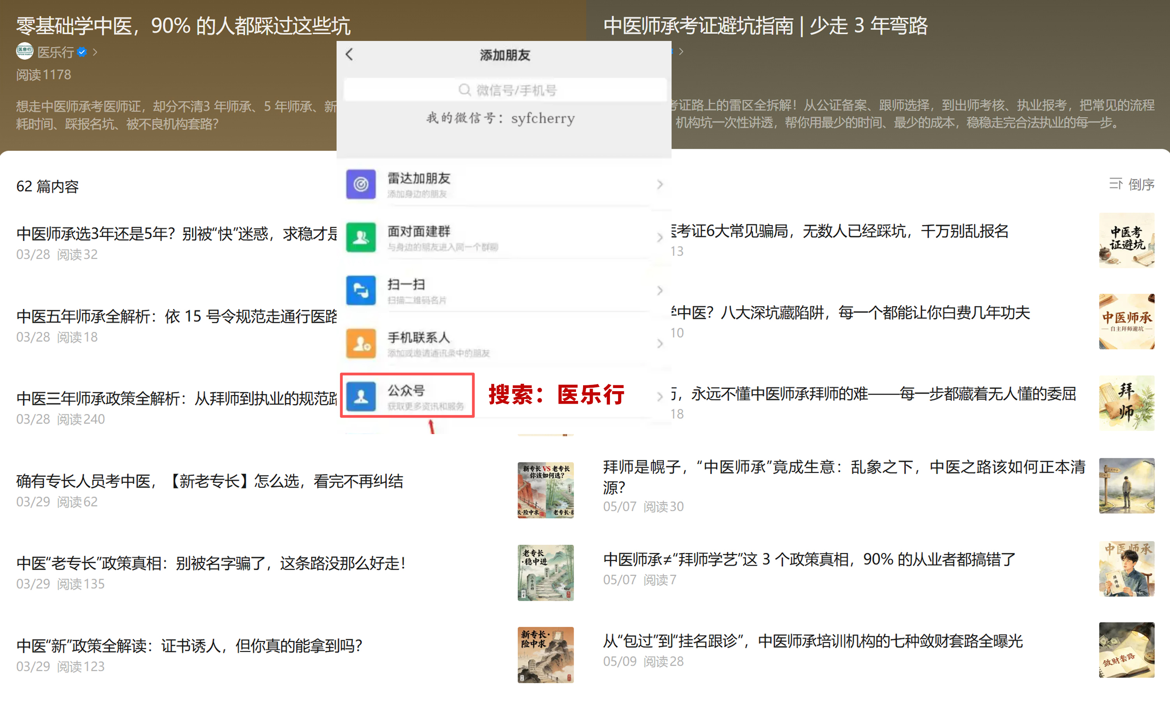Open article 中医师承选3年还是5年
The width and height of the screenshot is (1170, 702).
176,234
